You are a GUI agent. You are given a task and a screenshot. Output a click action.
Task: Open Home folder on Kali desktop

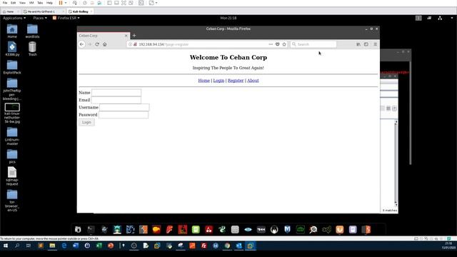12,31
